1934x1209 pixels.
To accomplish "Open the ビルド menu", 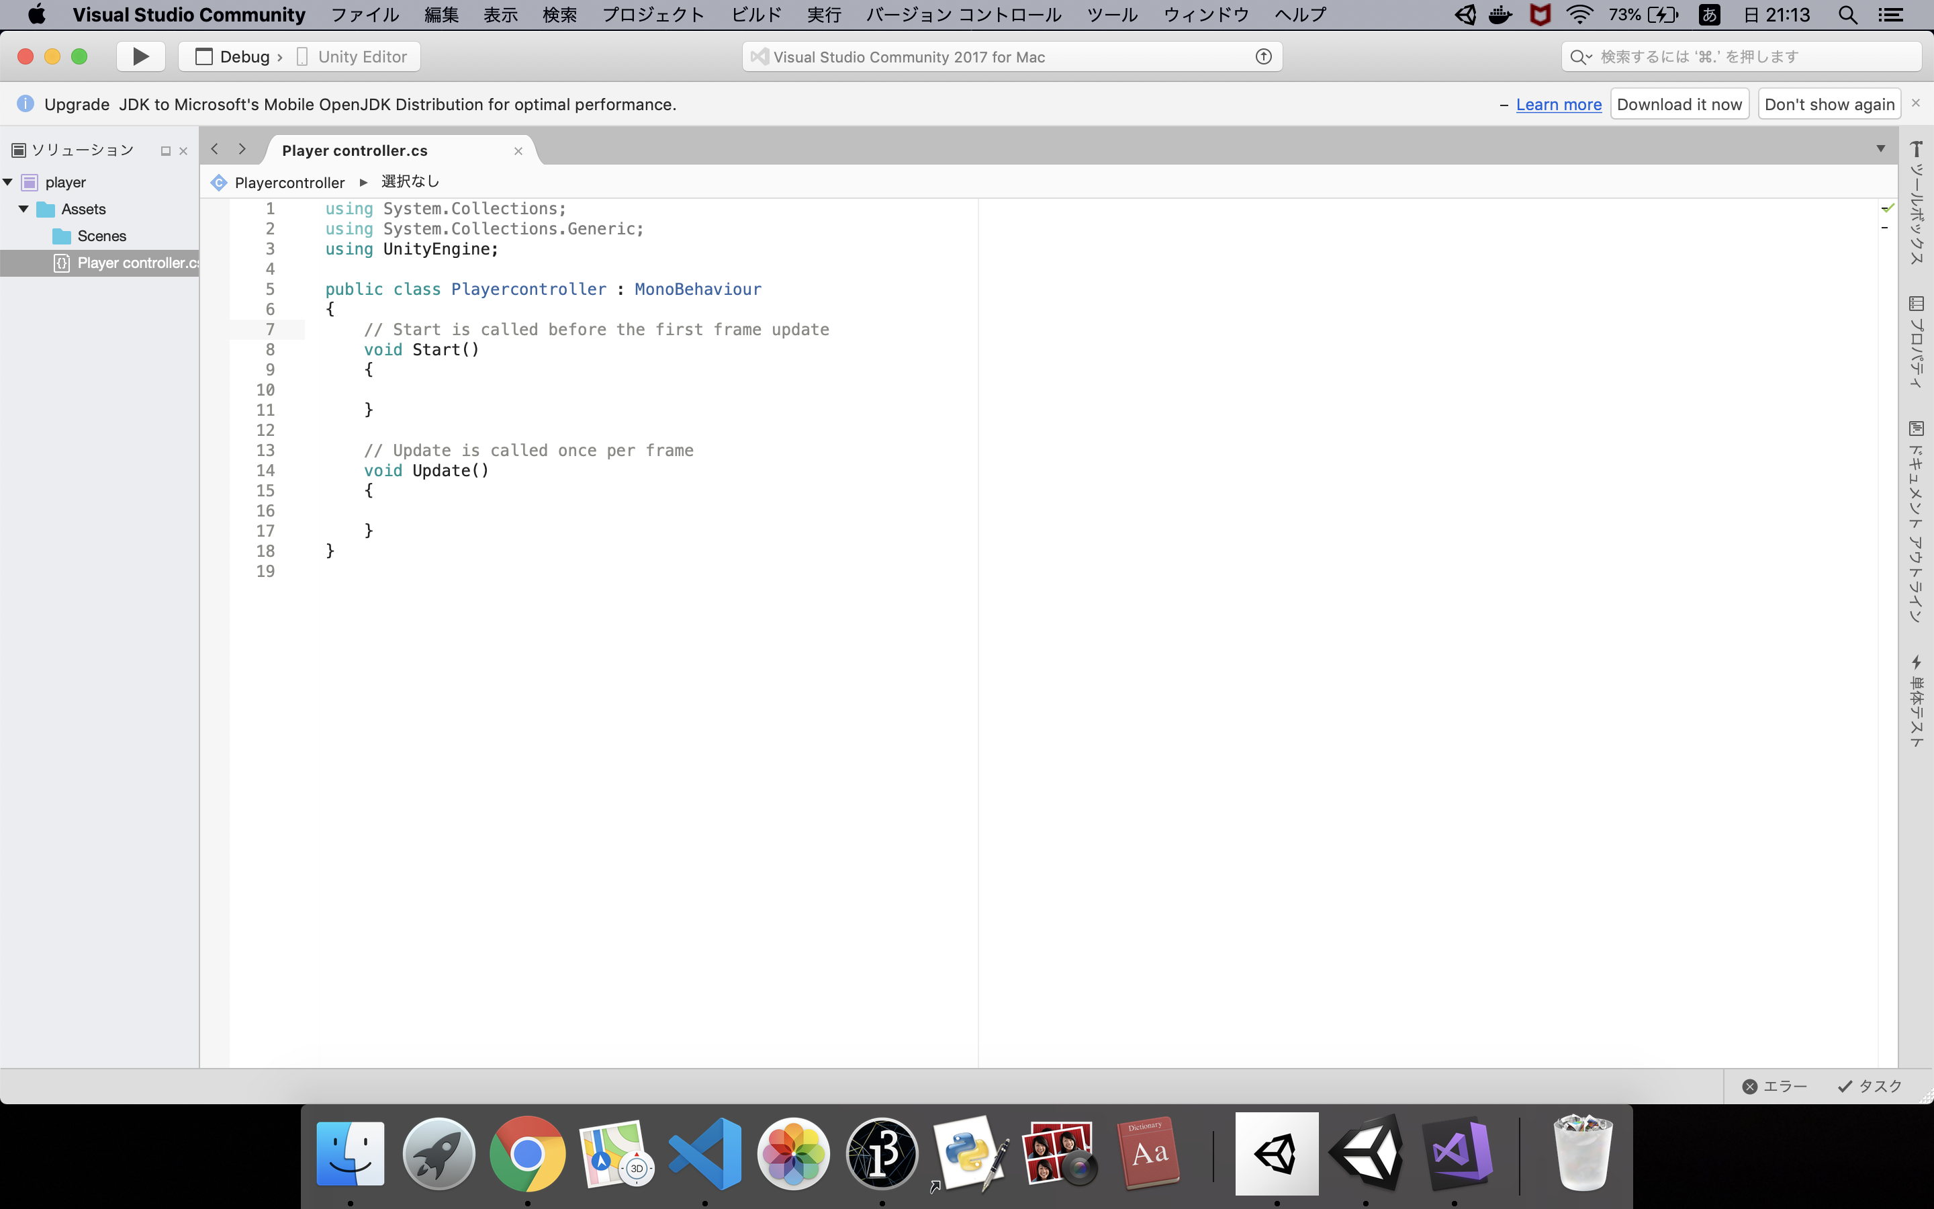I will (x=755, y=14).
